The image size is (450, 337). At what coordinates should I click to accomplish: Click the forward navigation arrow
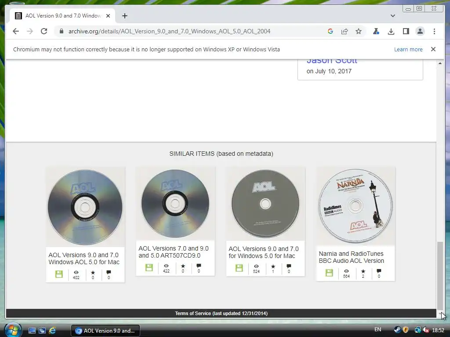(x=30, y=31)
